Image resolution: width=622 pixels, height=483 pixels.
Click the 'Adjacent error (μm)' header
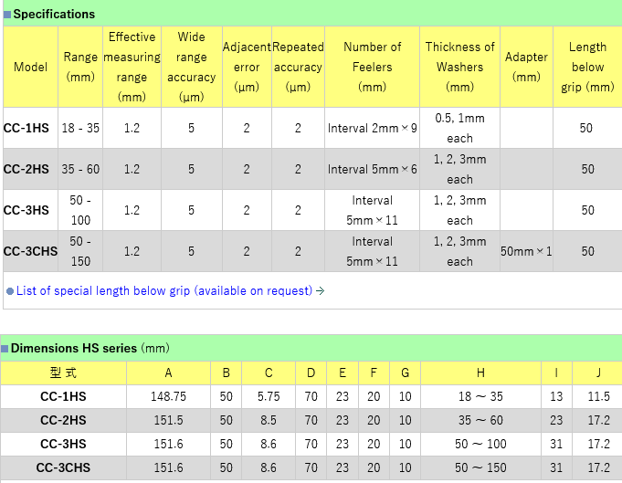(x=247, y=67)
